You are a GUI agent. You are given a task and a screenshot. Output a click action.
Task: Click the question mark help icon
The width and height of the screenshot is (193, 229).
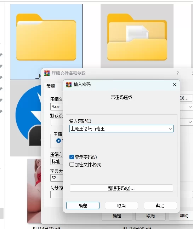pyautogui.click(x=178, y=73)
